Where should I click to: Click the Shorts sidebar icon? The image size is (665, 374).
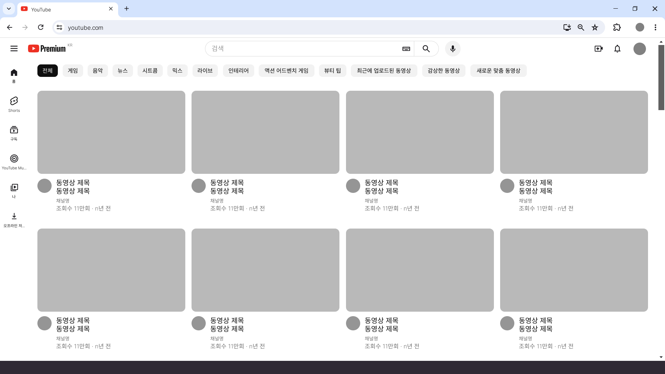point(14,104)
